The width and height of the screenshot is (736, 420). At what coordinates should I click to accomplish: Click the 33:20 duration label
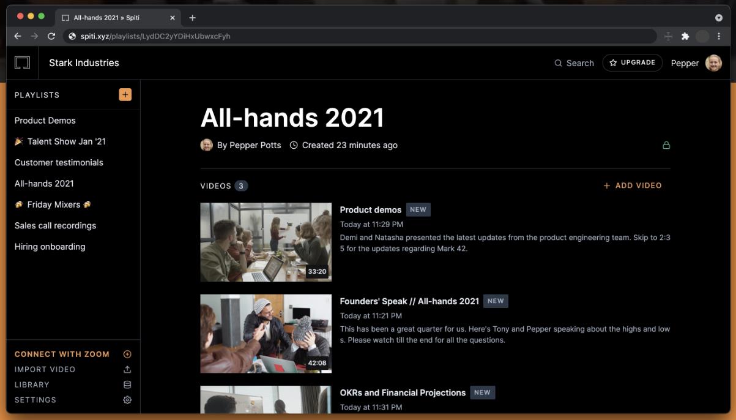pyautogui.click(x=317, y=272)
